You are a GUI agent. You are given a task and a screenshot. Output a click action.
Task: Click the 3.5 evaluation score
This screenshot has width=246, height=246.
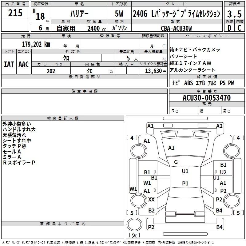point(234,14)
